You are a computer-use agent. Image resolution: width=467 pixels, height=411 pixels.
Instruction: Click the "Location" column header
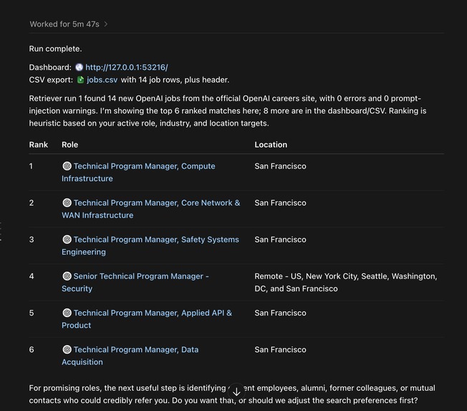click(x=271, y=145)
